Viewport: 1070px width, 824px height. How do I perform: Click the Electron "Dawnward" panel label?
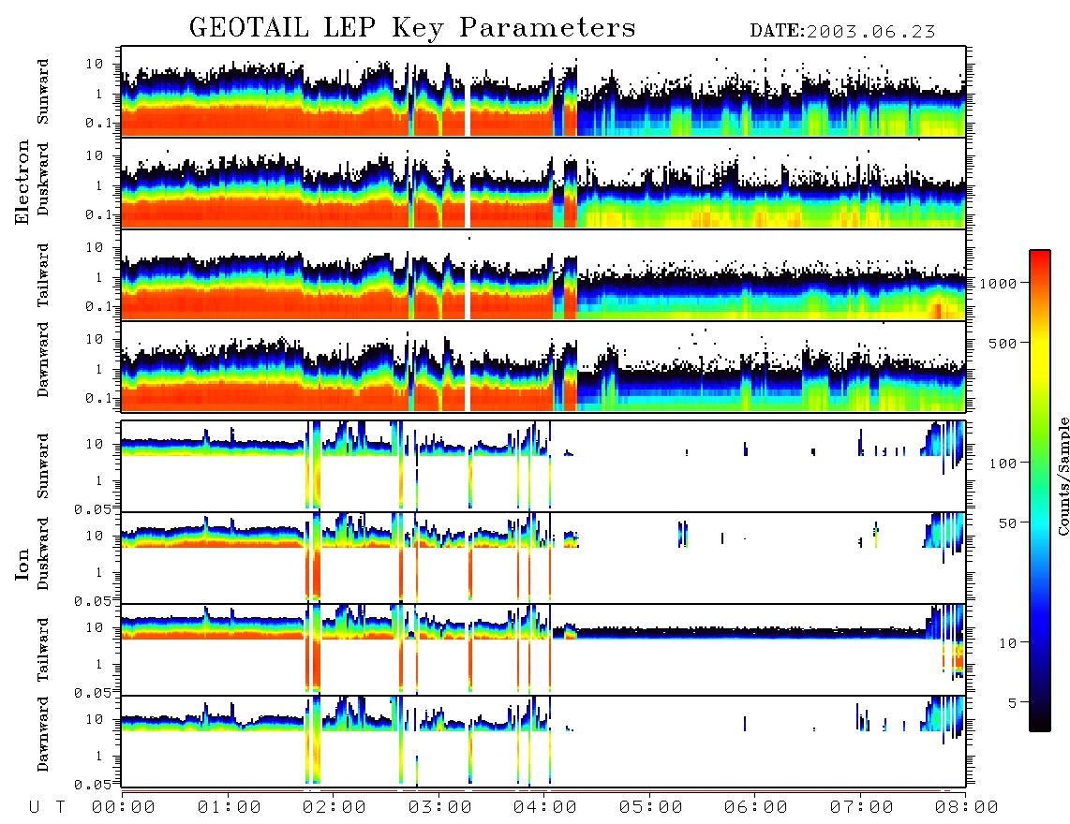click(x=43, y=360)
